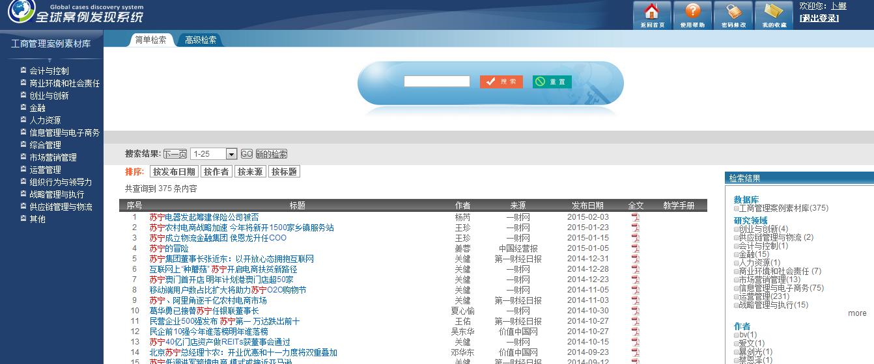Click the icon beside 其他 in sidebar
The image size is (874, 364).
click(x=23, y=218)
